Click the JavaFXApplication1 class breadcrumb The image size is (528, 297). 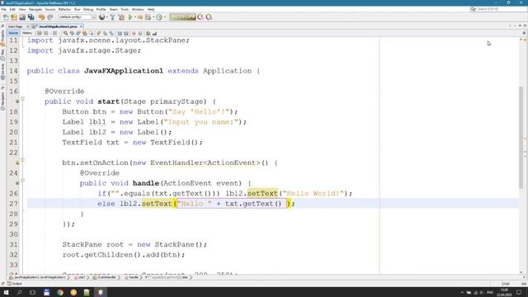click(x=37, y=277)
